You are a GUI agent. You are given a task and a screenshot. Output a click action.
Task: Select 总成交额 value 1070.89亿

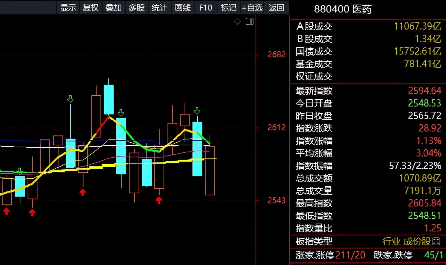click(x=420, y=178)
